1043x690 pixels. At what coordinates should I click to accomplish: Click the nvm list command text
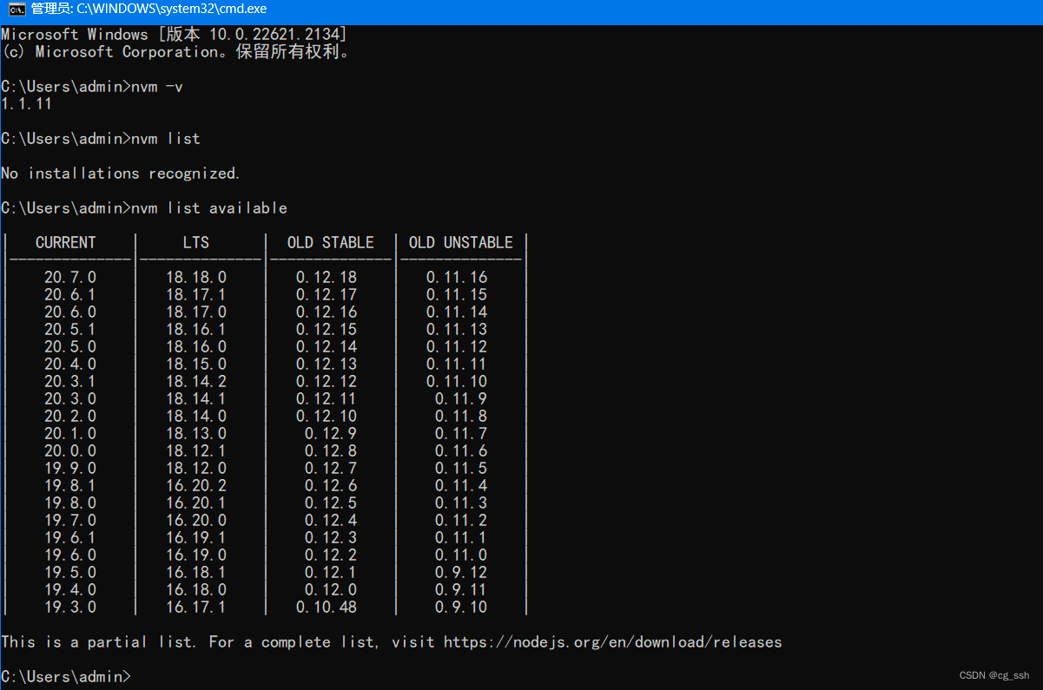(x=165, y=138)
